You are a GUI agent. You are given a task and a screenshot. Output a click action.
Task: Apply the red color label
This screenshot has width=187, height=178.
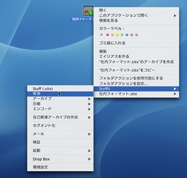tap(108, 35)
